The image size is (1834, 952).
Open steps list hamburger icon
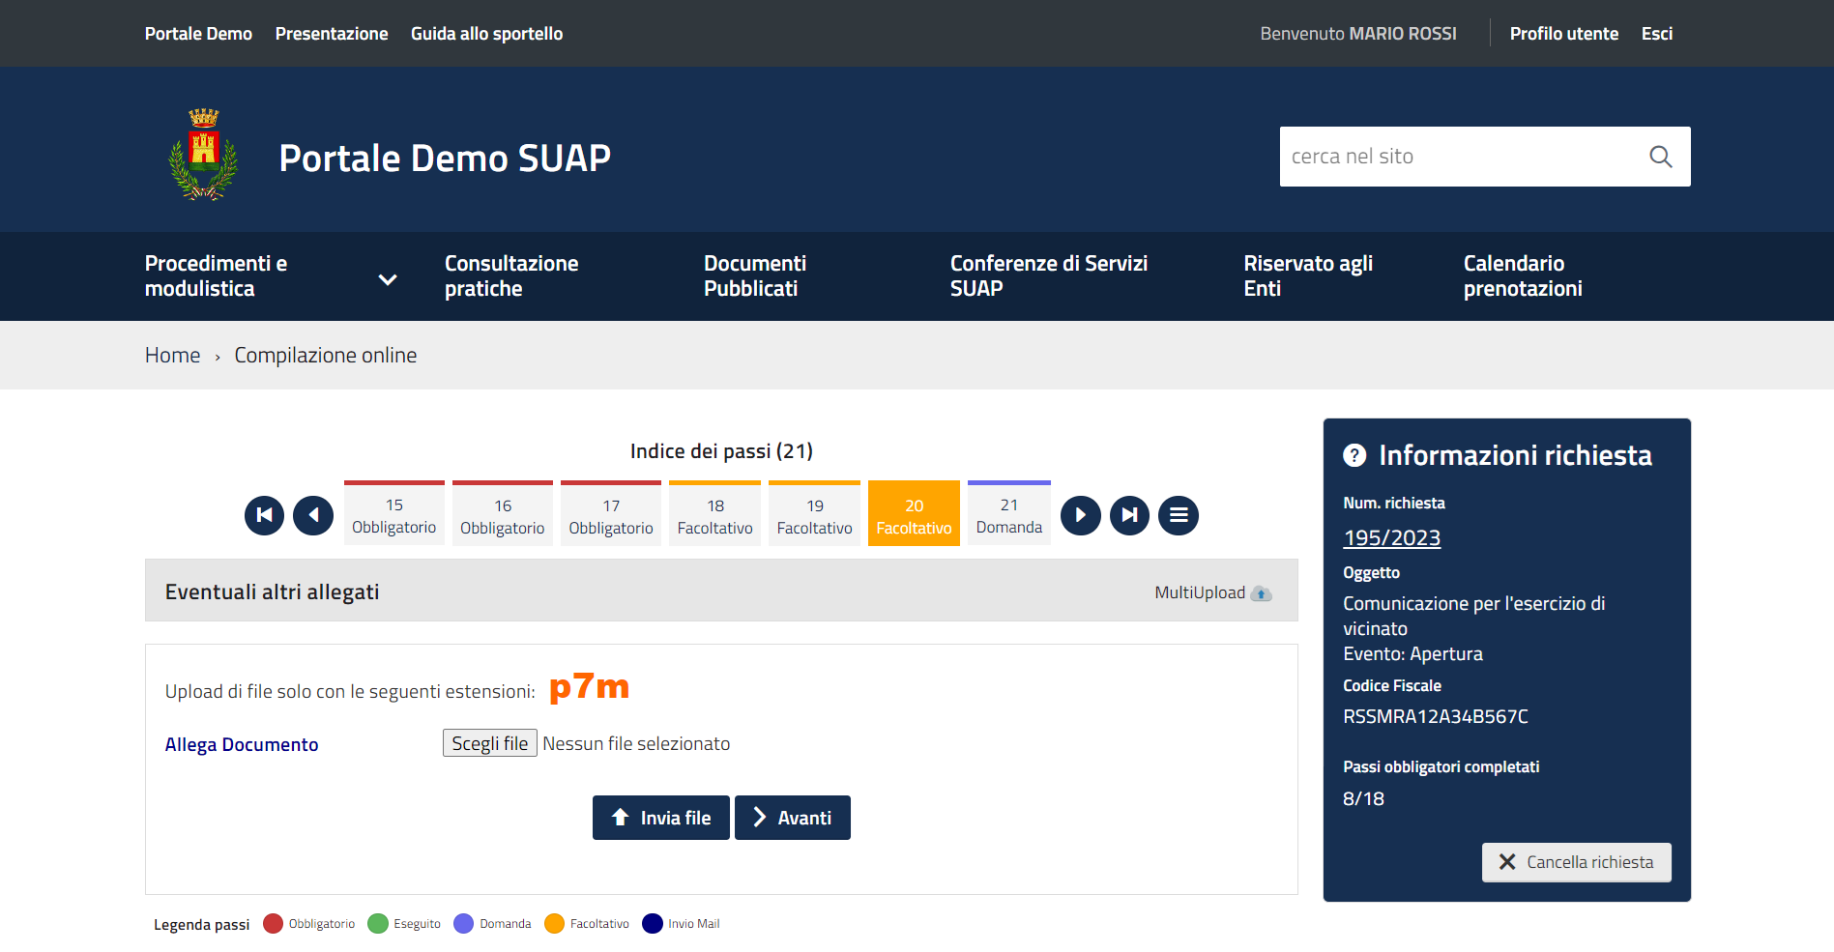tap(1179, 515)
